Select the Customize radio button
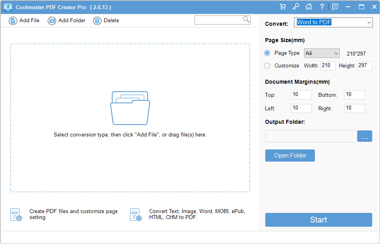 267,65
